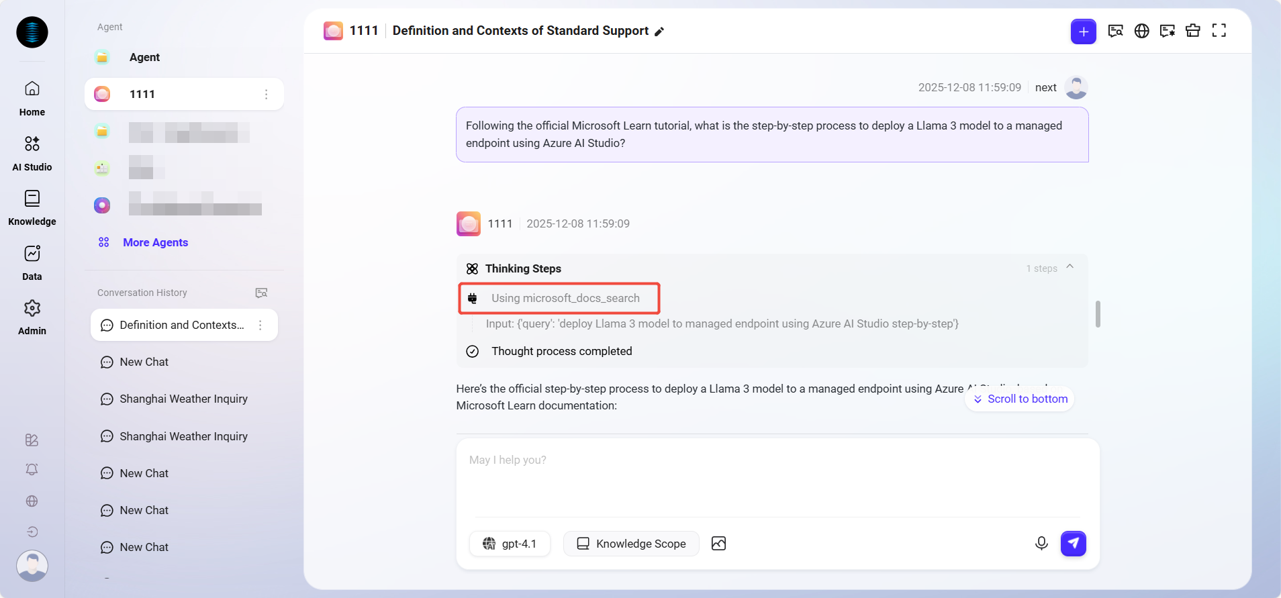Open the notification bell in left sidebar

pos(32,469)
